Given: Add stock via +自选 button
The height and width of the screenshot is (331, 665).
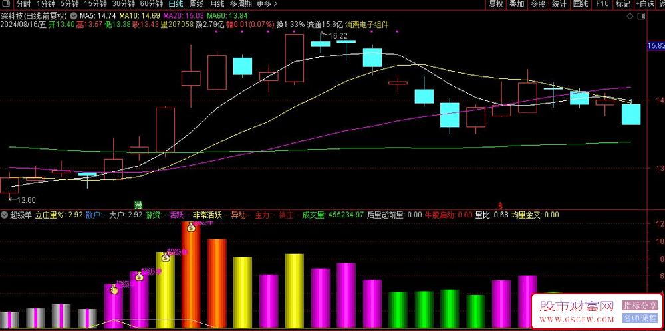Looking at the screenshot, I should [x=644, y=4].
